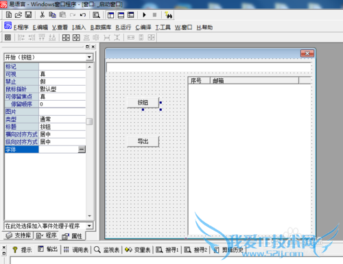
Task: Click the property list scroll down arrow
Action: 89,216
